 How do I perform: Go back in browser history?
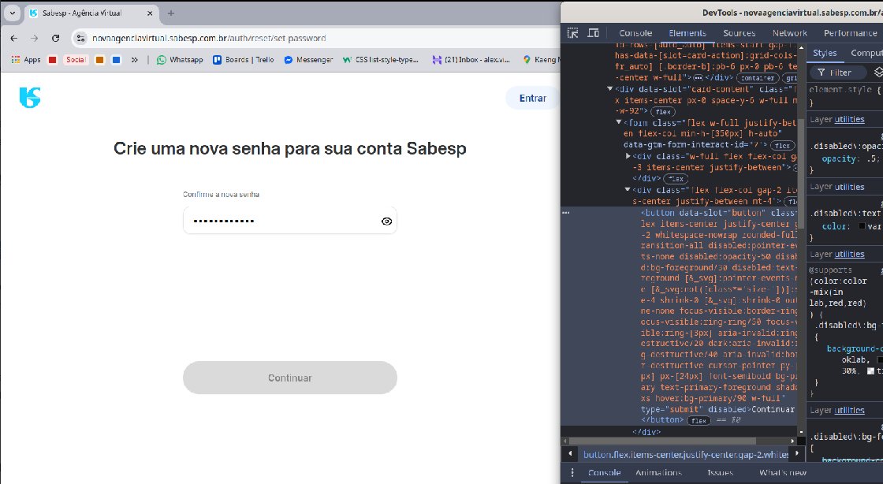tap(14, 39)
